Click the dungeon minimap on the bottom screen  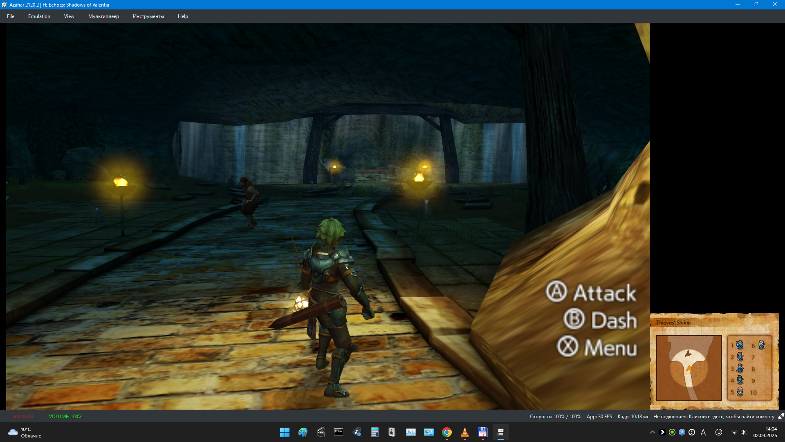(x=689, y=368)
